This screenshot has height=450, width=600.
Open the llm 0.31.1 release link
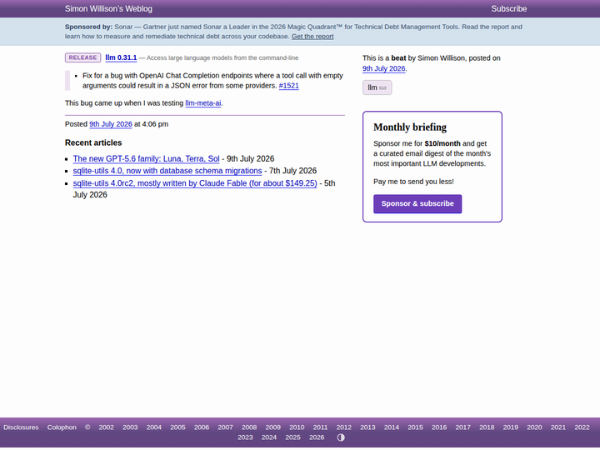[121, 57]
